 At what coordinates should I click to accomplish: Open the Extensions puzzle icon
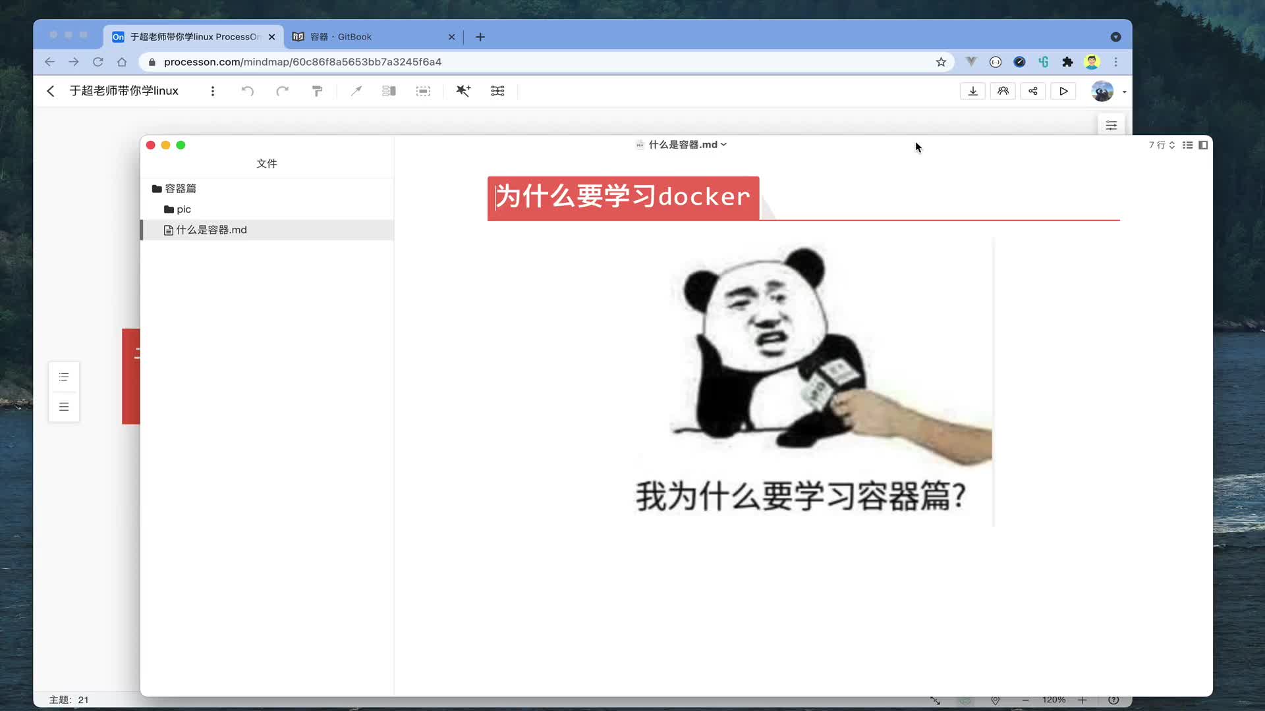(x=1067, y=62)
